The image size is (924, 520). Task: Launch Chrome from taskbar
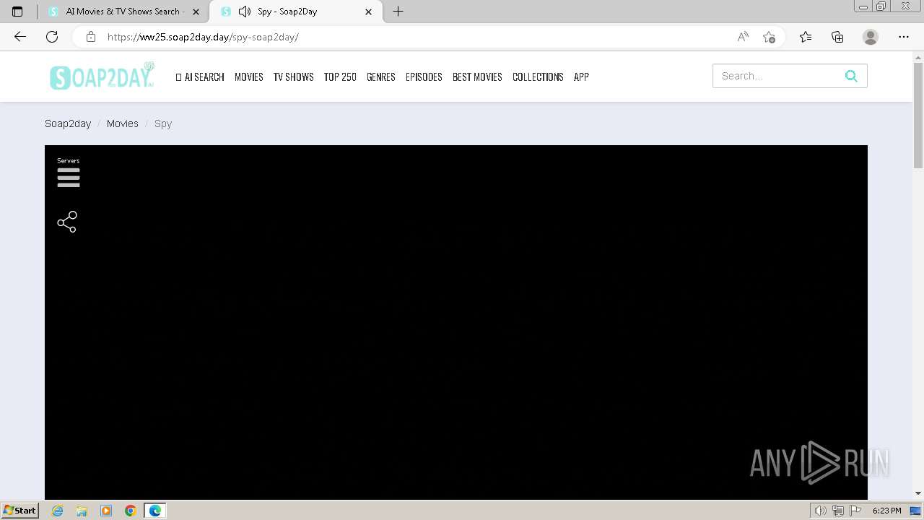pos(131,511)
